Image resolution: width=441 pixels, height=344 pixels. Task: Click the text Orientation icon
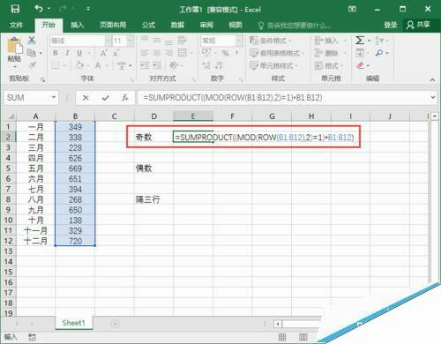click(174, 65)
